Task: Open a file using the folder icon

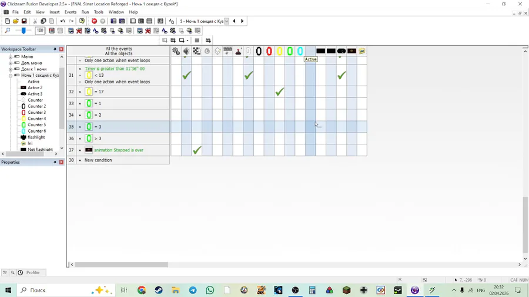Action: tap(15, 21)
